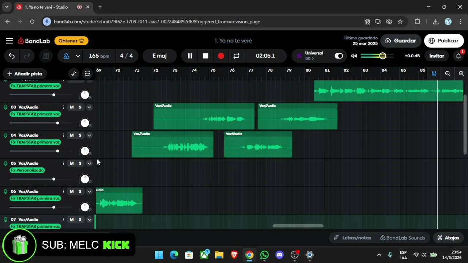The image size is (468, 263).
Task: Open the E maj key selector
Action: coord(159,56)
